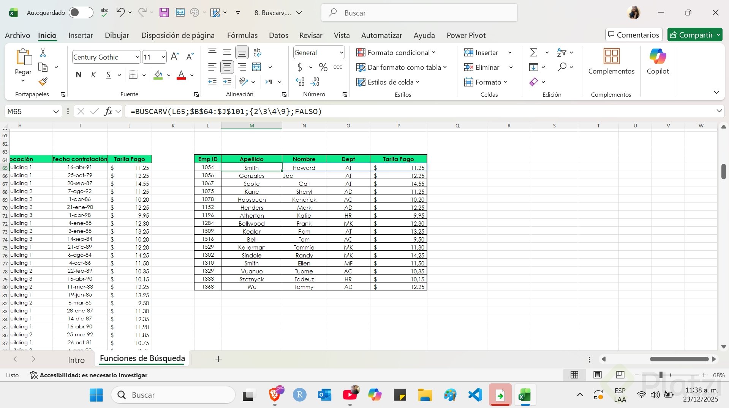Open the Power Pivot tab
This screenshot has height=408, width=729.
pos(466,35)
